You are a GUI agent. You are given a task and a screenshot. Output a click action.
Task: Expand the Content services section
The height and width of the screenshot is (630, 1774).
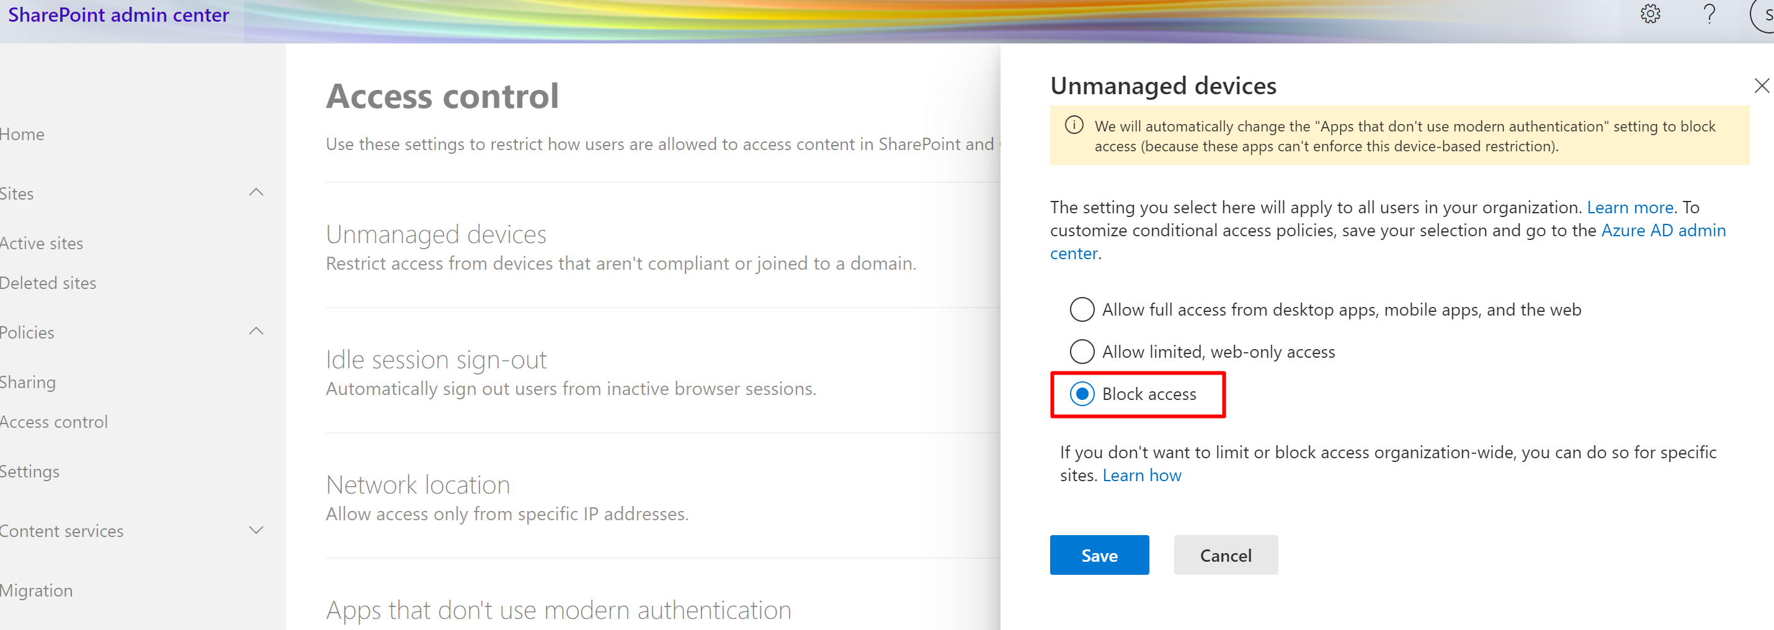tap(256, 530)
